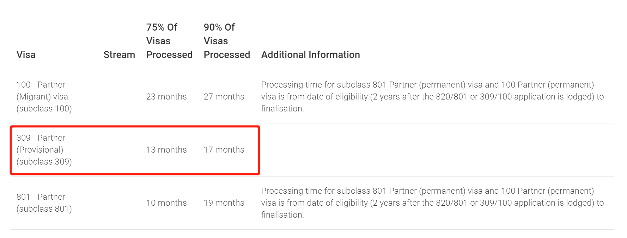627x238 pixels.
Task: Click the Stream column header
Action: pyautogui.click(x=119, y=55)
